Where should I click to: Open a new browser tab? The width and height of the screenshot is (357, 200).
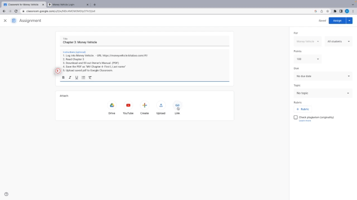95,5
